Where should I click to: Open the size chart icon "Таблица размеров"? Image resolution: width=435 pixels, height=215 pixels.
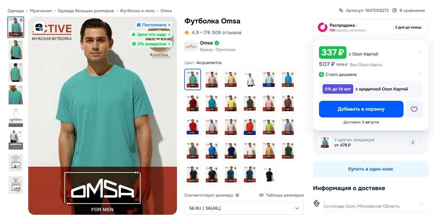(261, 195)
